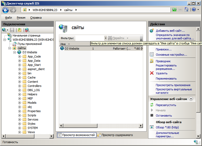The width and height of the screenshot is (202, 146).
Task: Click the status bar network icon
Action: point(196,142)
